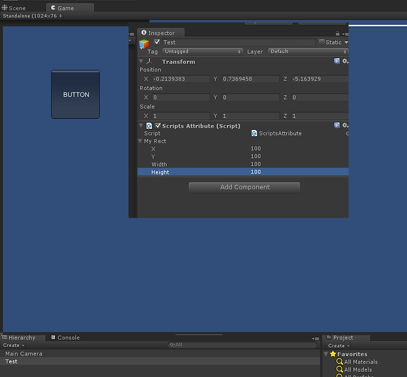Screen dimensions: 407x377
Task: Edit Position Y field 0.7369458
Action: pyautogui.click(x=250, y=79)
